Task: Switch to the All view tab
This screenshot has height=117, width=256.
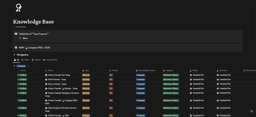Action: click(16, 60)
